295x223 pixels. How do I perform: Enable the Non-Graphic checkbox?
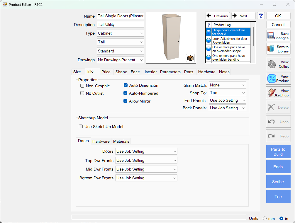tap(82, 86)
